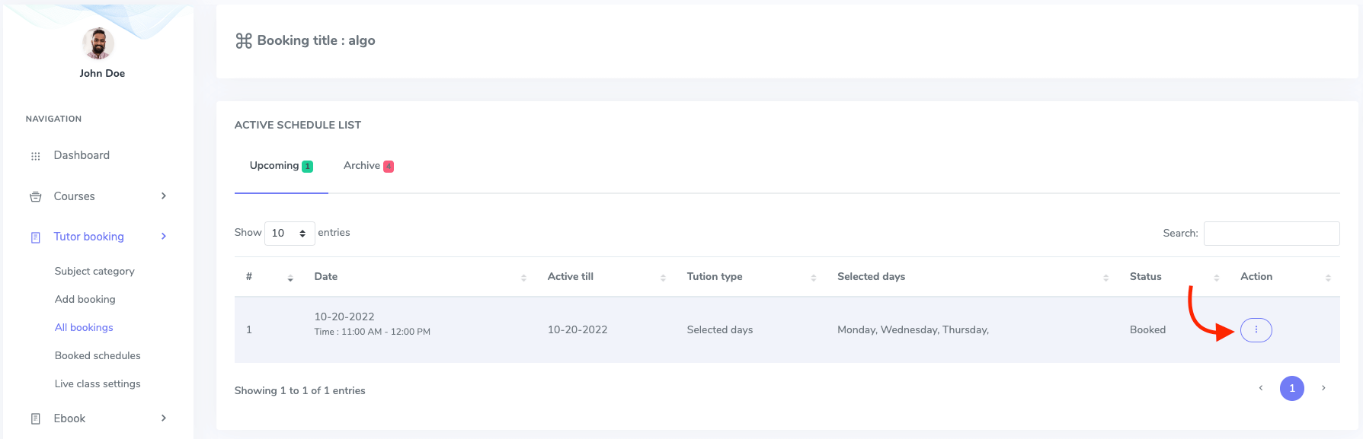
Task: Click the Ebook sidebar icon
Action: coord(35,418)
